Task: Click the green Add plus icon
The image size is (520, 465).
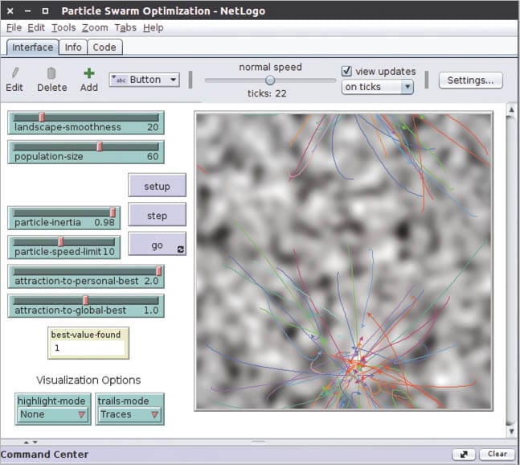Action: pyautogui.click(x=88, y=73)
